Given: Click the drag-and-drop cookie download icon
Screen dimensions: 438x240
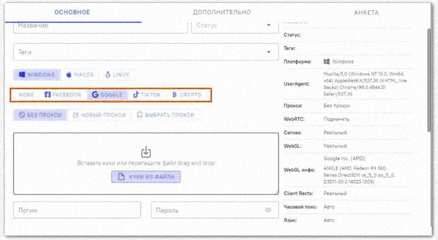Looking at the screenshot, I should click(x=146, y=152).
